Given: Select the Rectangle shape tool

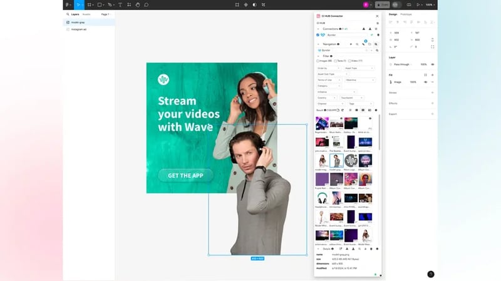Looking at the screenshot, I should point(100,5).
